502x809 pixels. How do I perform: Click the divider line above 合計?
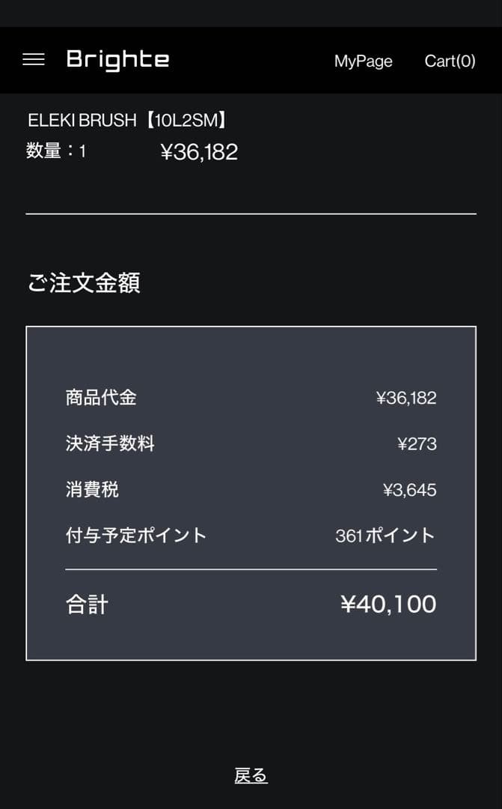tap(251, 569)
